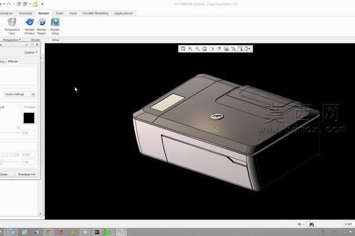This screenshot has height=236, width=355.
Task: Open the View ribbon tab
Action: pos(73,13)
